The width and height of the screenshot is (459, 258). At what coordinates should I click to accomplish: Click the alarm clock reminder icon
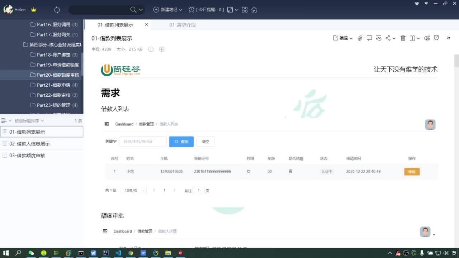(x=436, y=38)
